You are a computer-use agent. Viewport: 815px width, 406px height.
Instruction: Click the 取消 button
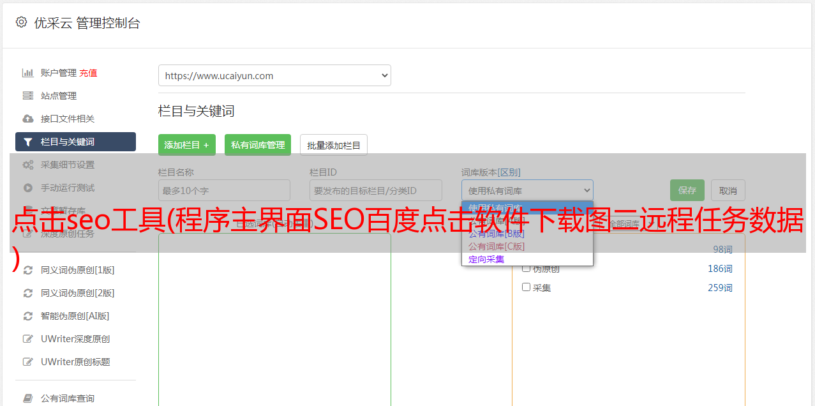coord(728,190)
